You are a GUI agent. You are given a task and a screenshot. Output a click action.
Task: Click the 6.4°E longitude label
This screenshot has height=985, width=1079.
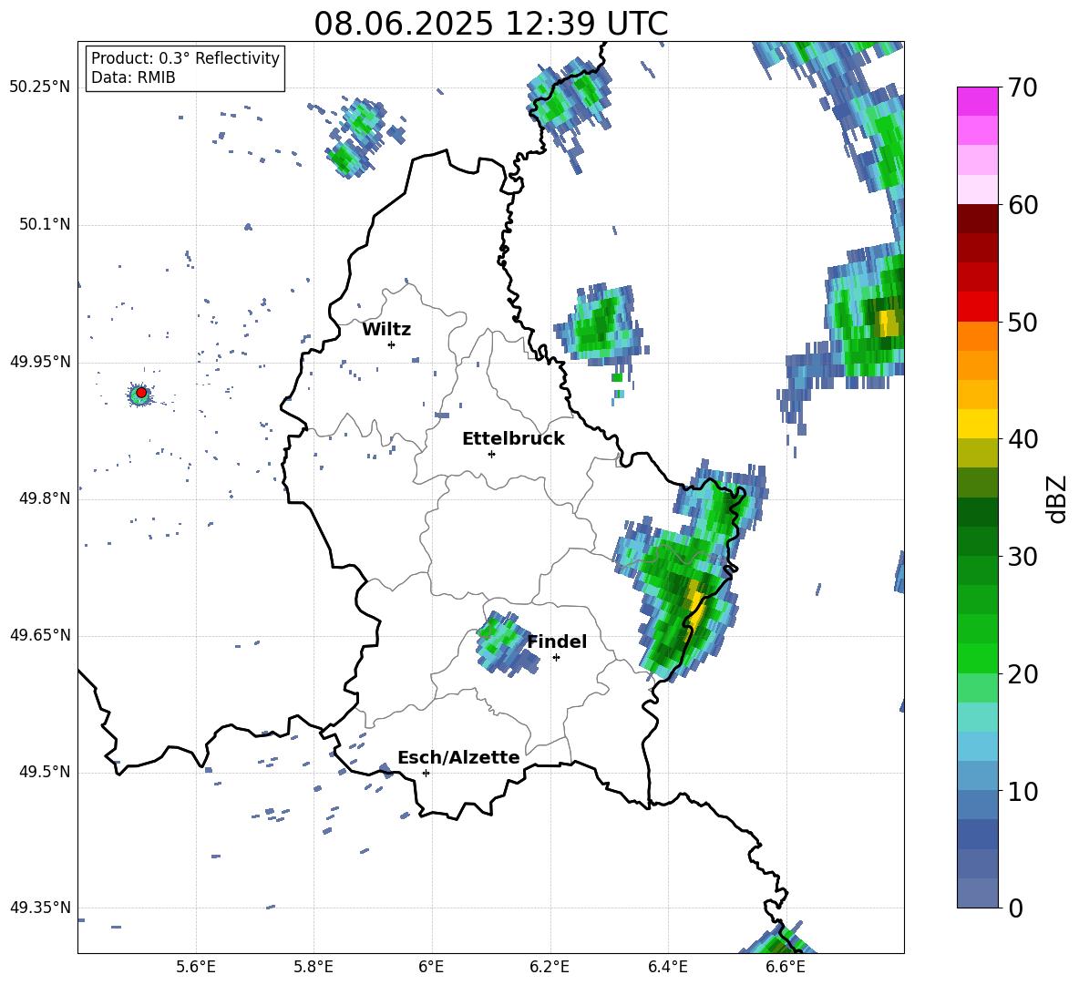[667, 967]
